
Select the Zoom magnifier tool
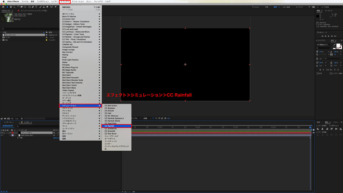(x=14, y=7)
